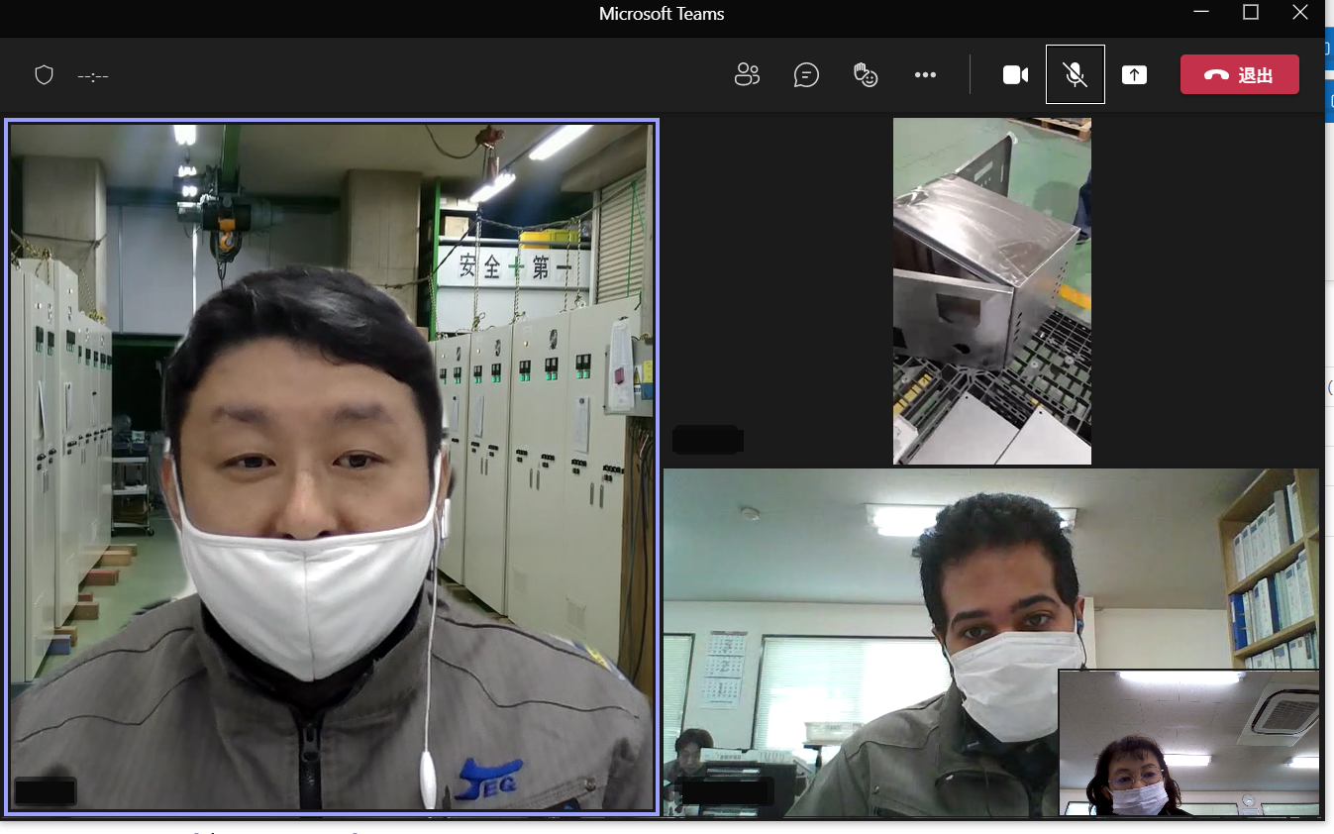The height and width of the screenshot is (834, 1334).
Task: Open raise hand and reactions
Action: [866, 75]
